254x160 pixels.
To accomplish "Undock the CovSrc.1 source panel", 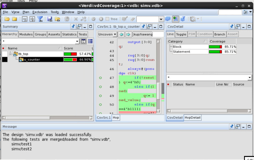I will coord(149,27).
